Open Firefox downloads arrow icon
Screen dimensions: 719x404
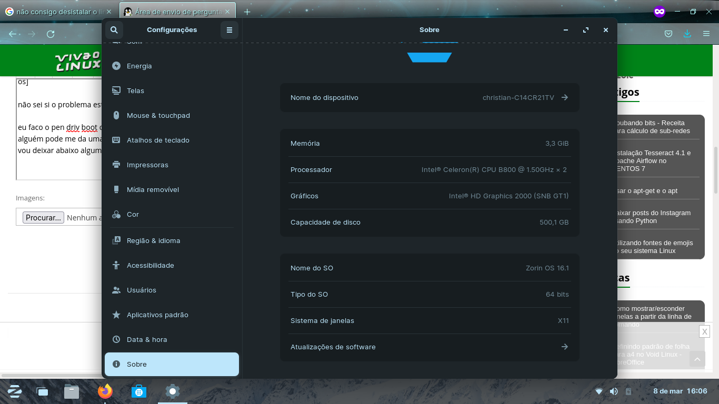tap(687, 34)
